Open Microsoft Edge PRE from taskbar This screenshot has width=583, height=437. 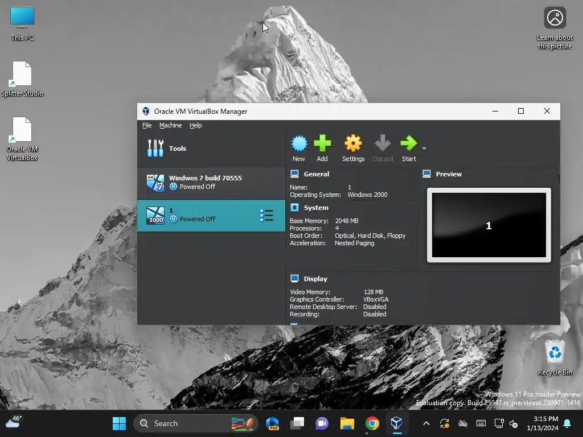(273, 423)
